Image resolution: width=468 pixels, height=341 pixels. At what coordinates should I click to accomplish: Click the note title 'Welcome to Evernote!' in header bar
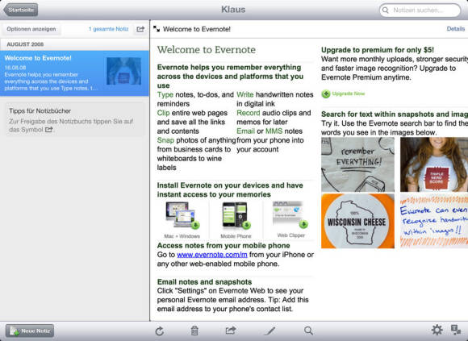(x=197, y=29)
